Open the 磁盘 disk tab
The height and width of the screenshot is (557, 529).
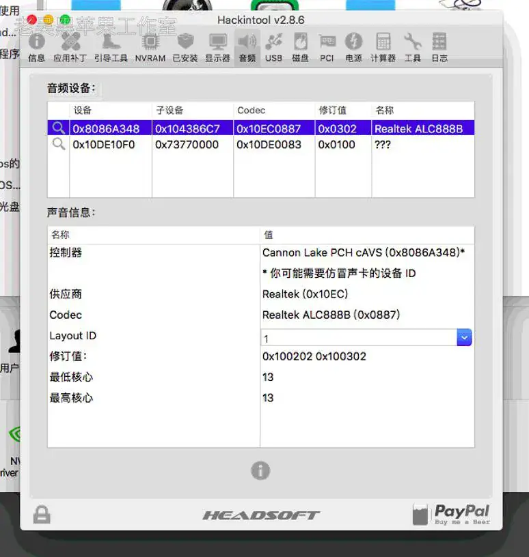(x=300, y=48)
